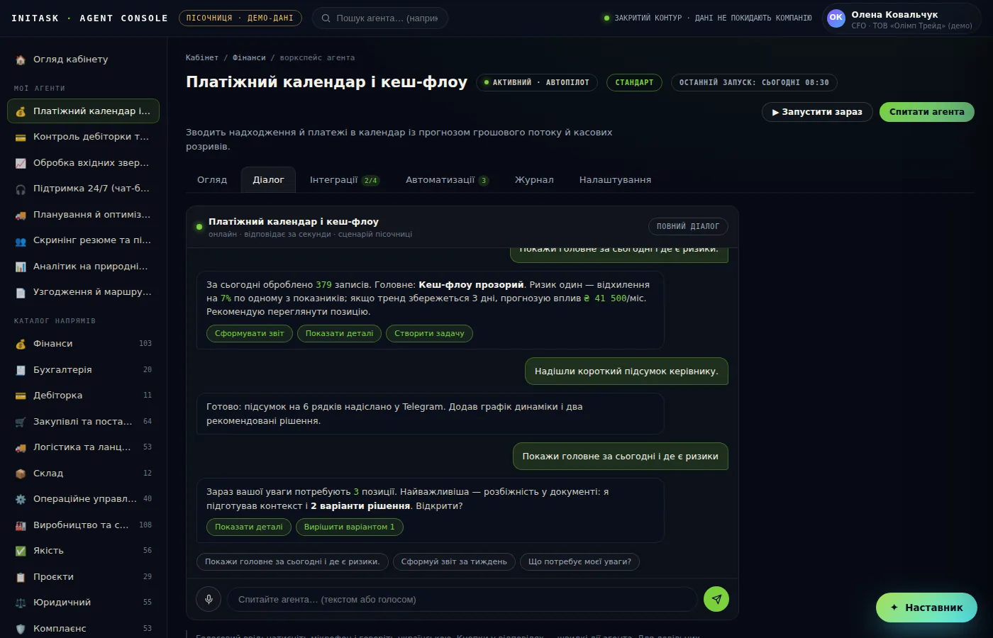Focus the Спитайте агента message input

tap(462, 600)
